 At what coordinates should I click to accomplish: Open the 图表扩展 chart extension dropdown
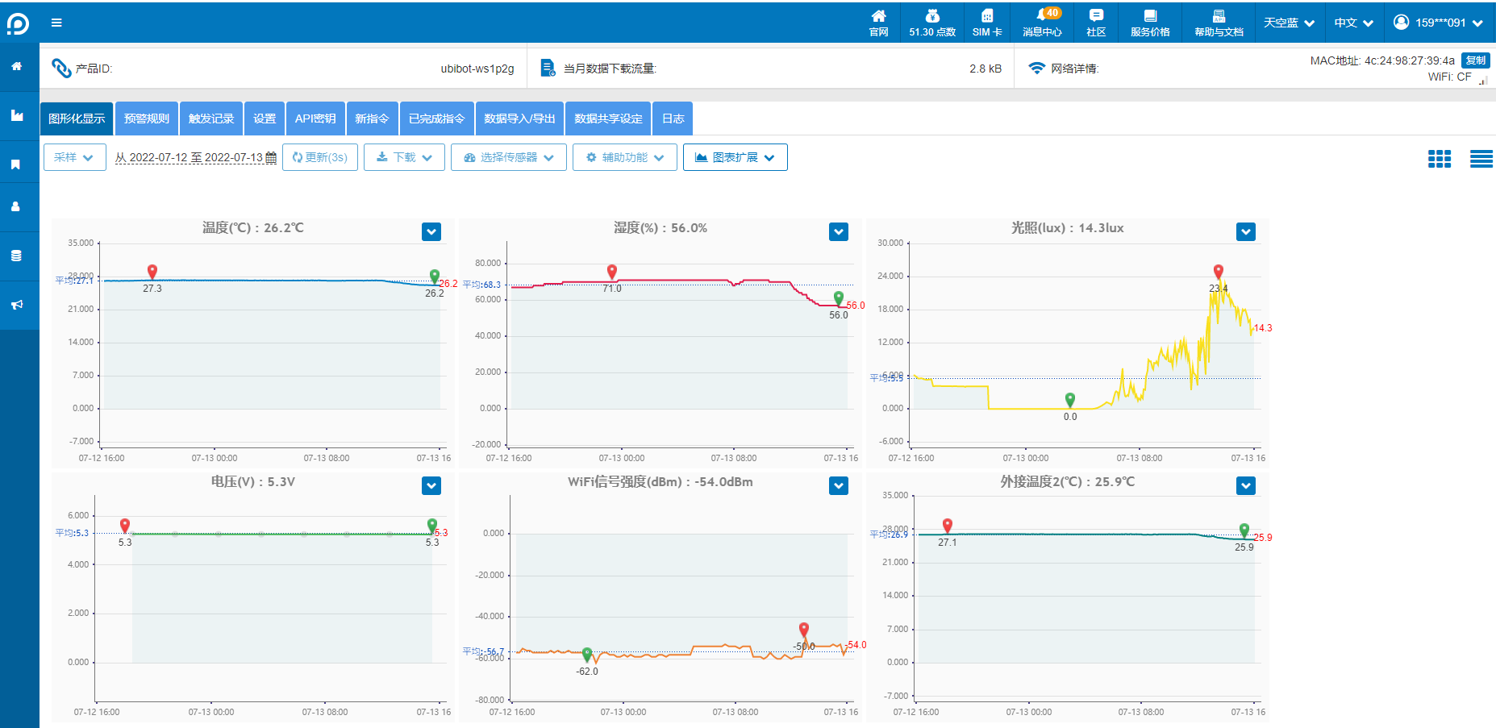[735, 157]
